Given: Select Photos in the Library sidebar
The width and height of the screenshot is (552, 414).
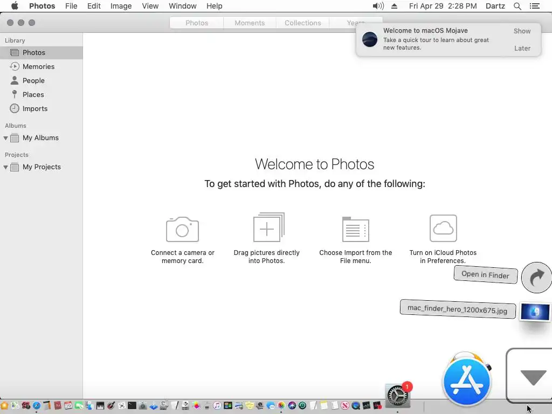Looking at the screenshot, I should [41, 52].
